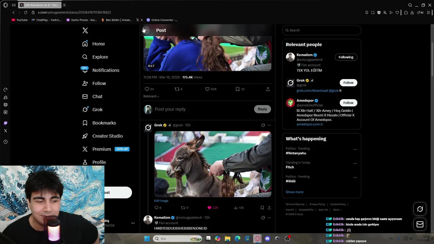This screenshot has width=434, height=244.
Task: Reload the browser page
Action: (25, 13)
